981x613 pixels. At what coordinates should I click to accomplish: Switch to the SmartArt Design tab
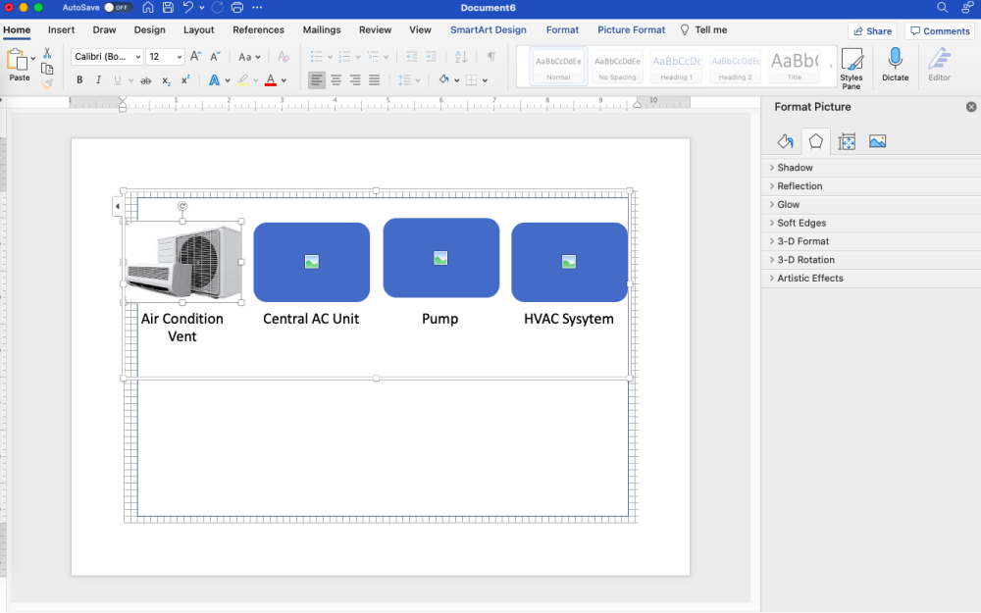pyautogui.click(x=488, y=29)
